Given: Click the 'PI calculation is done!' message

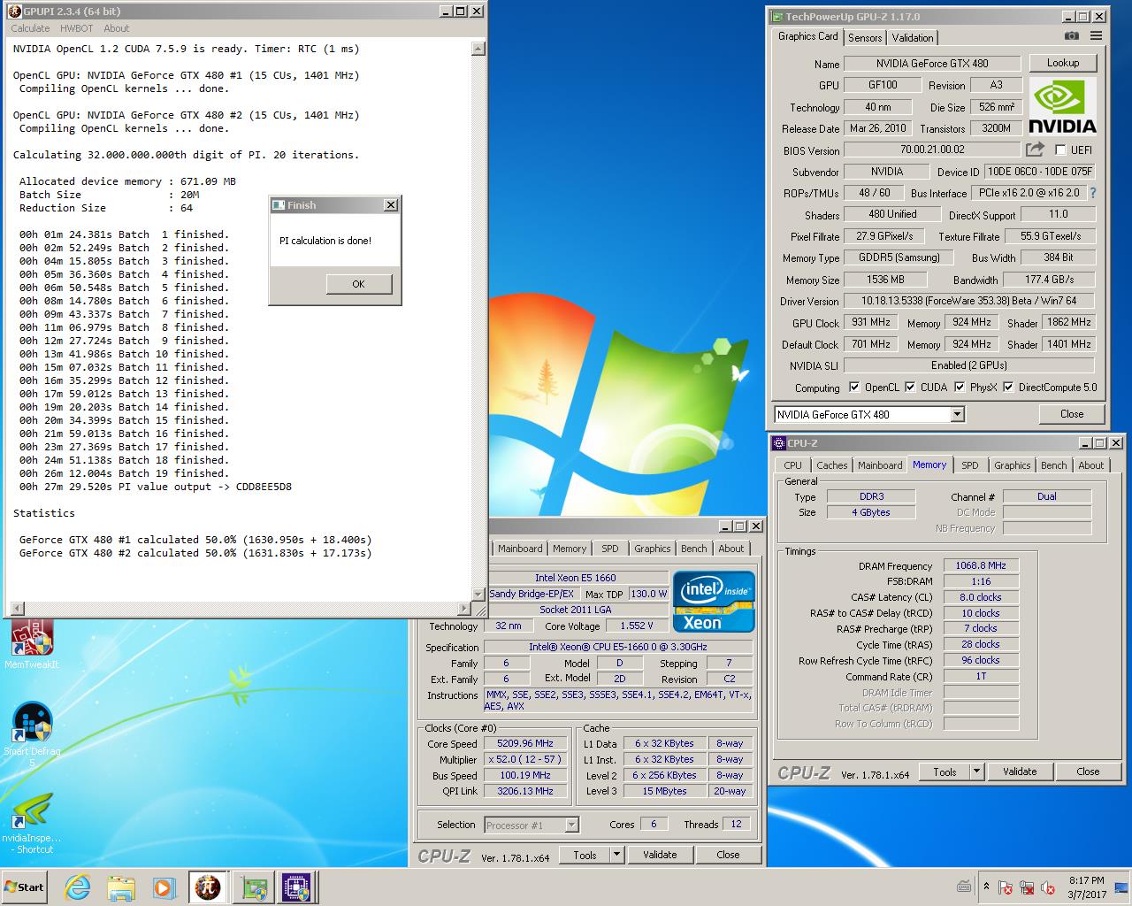Looking at the screenshot, I should click(x=325, y=241).
